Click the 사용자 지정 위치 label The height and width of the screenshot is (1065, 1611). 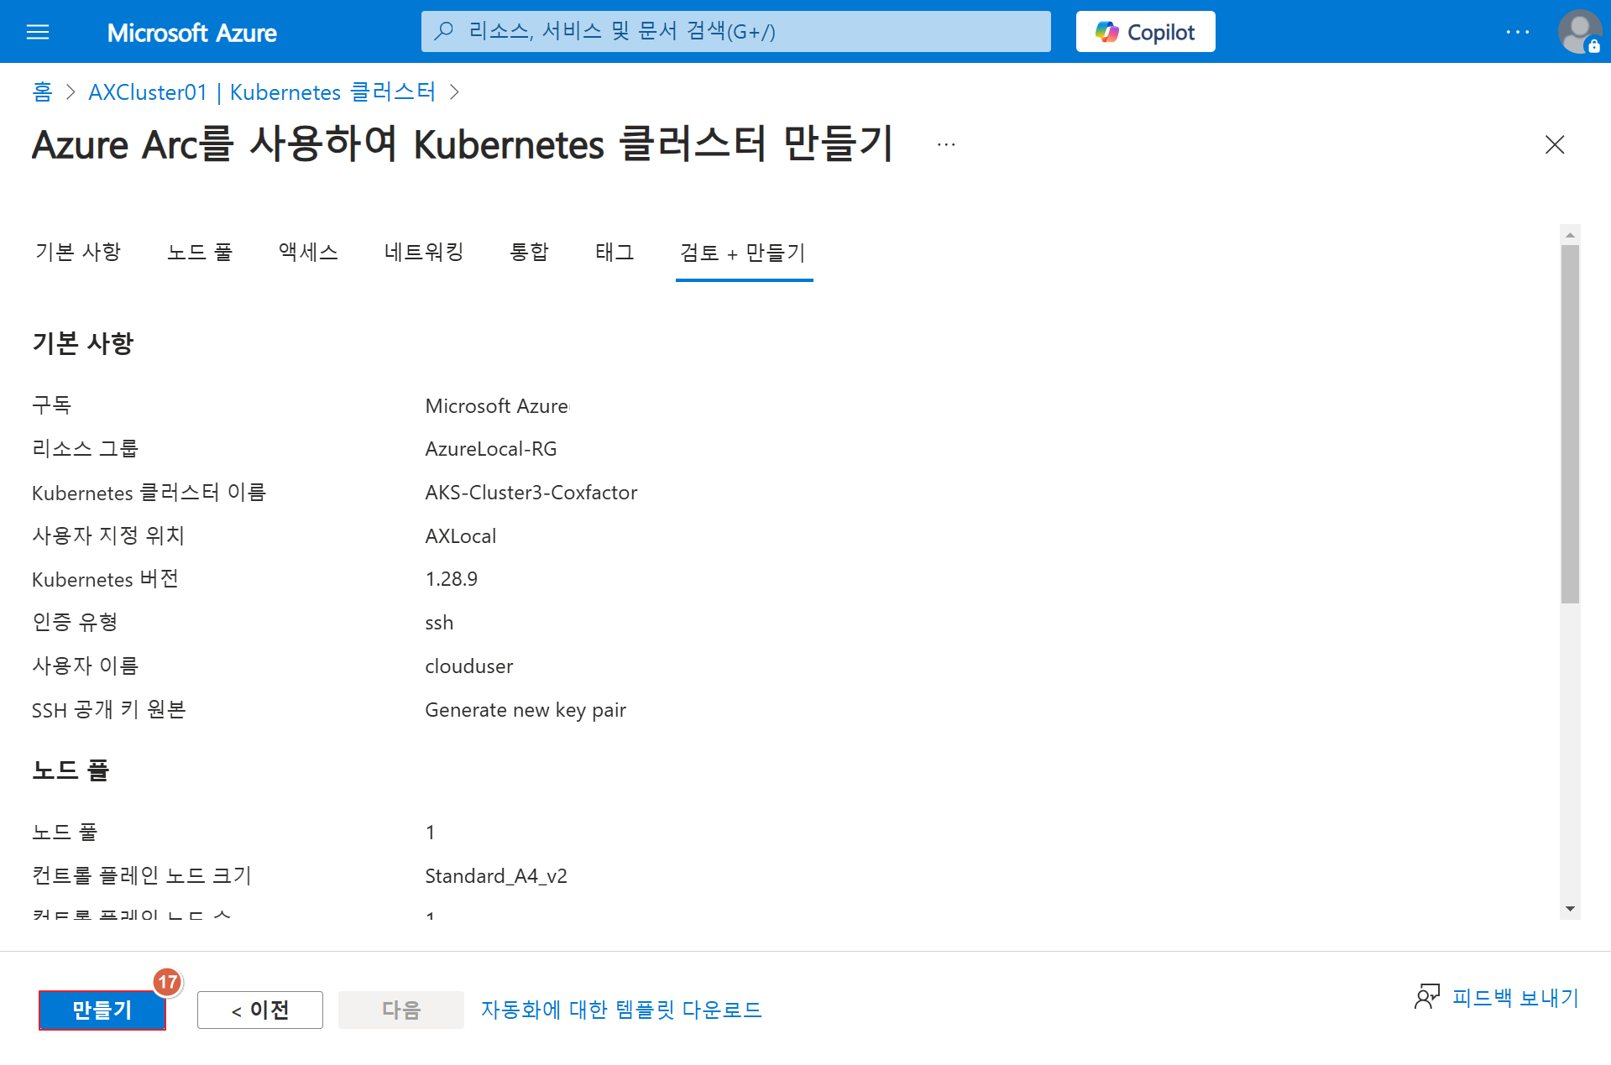(108, 536)
